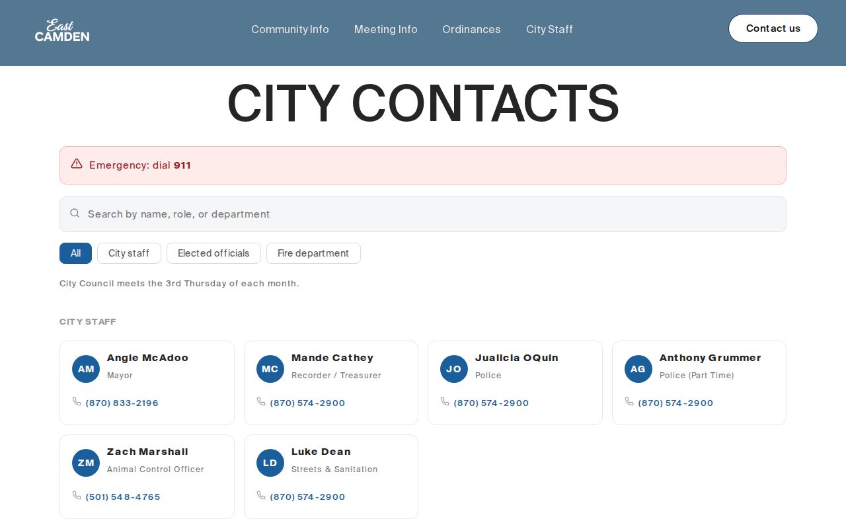The height and width of the screenshot is (529, 846).
Task: Click the Recorder / Treasurer role text
Action: [x=336, y=376]
